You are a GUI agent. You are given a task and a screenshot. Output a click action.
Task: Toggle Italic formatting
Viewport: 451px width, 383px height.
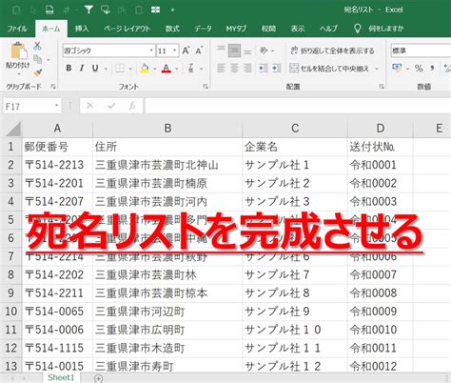82,68
